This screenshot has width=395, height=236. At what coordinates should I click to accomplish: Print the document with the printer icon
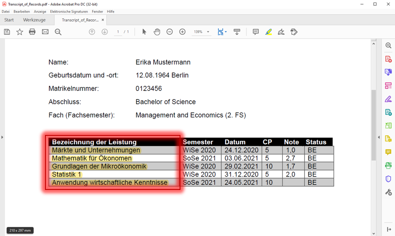click(32, 32)
